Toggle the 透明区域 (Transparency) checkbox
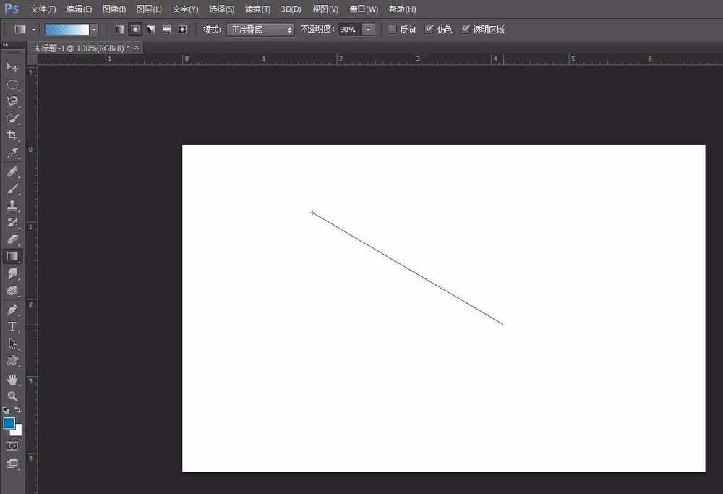 point(466,30)
